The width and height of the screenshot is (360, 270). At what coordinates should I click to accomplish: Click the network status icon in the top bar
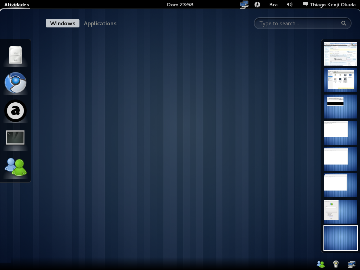point(244,5)
